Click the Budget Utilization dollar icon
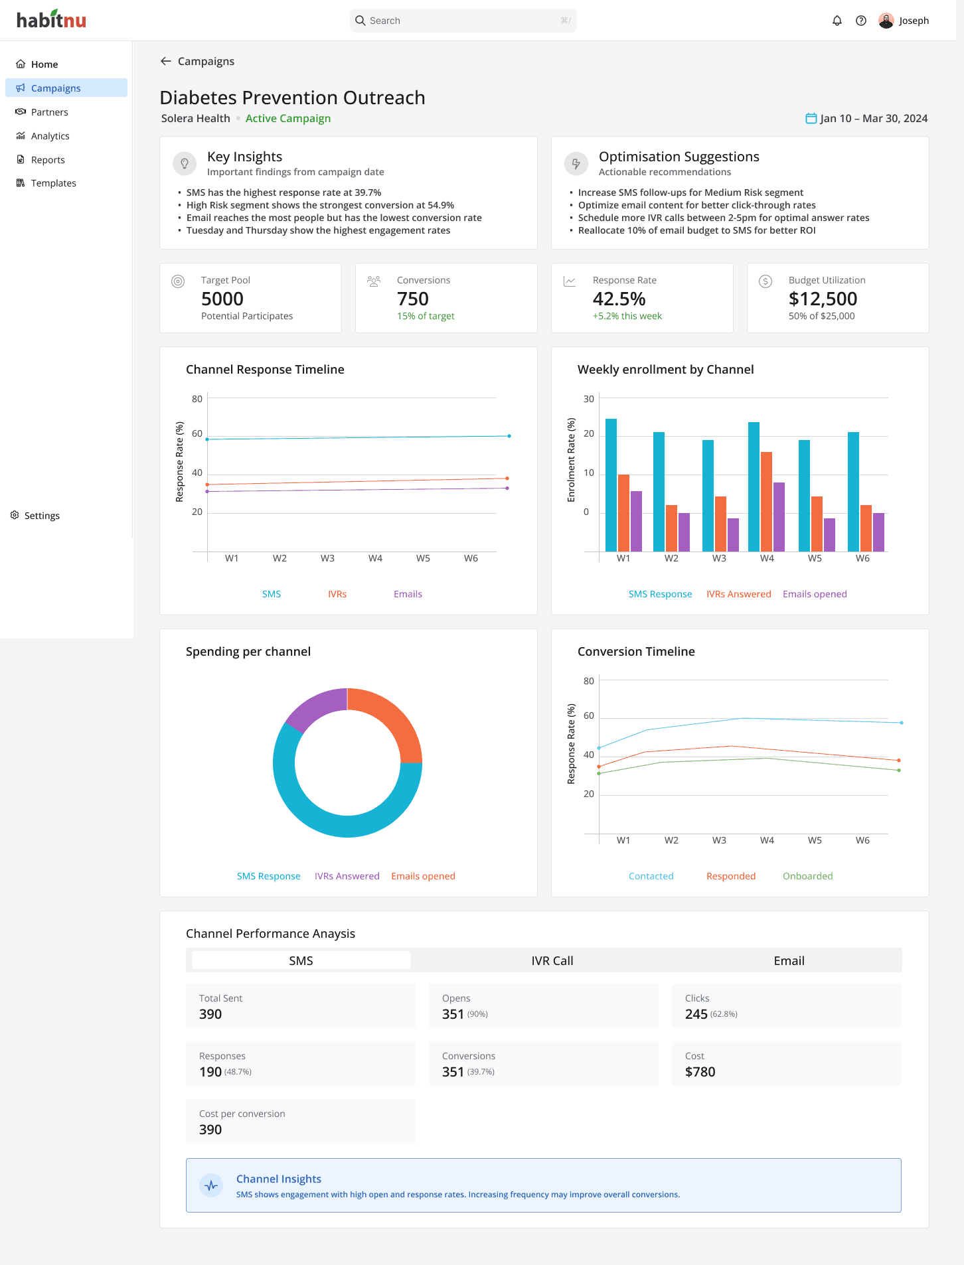 pos(765,281)
